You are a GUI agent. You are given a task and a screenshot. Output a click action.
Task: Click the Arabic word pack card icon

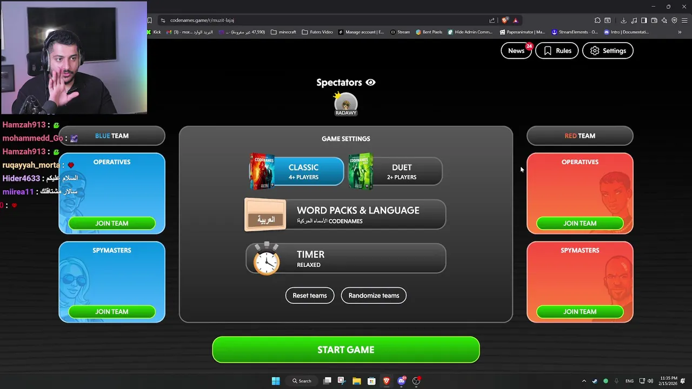click(265, 215)
